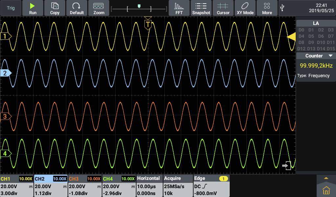Expand the bottom-right panel chevron

pos(326,178)
